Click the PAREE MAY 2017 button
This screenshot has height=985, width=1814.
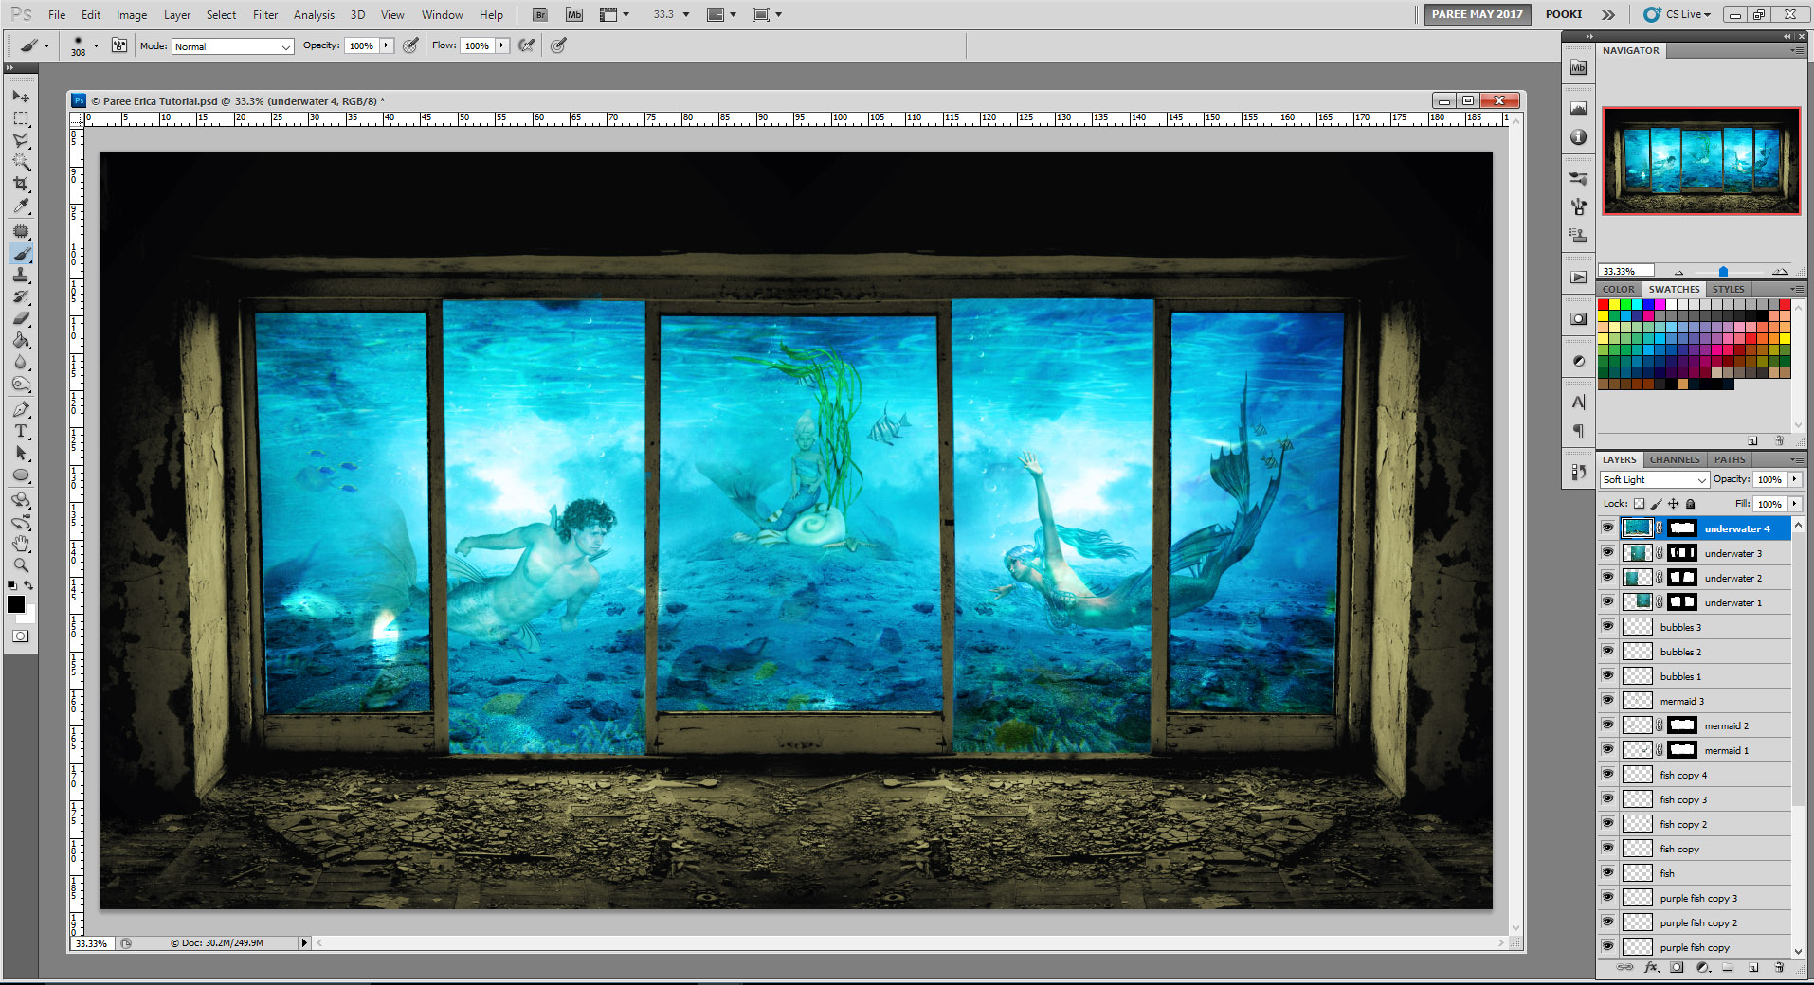(x=1477, y=14)
